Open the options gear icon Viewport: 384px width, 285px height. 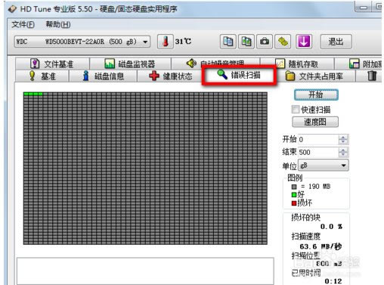click(283, 42)
